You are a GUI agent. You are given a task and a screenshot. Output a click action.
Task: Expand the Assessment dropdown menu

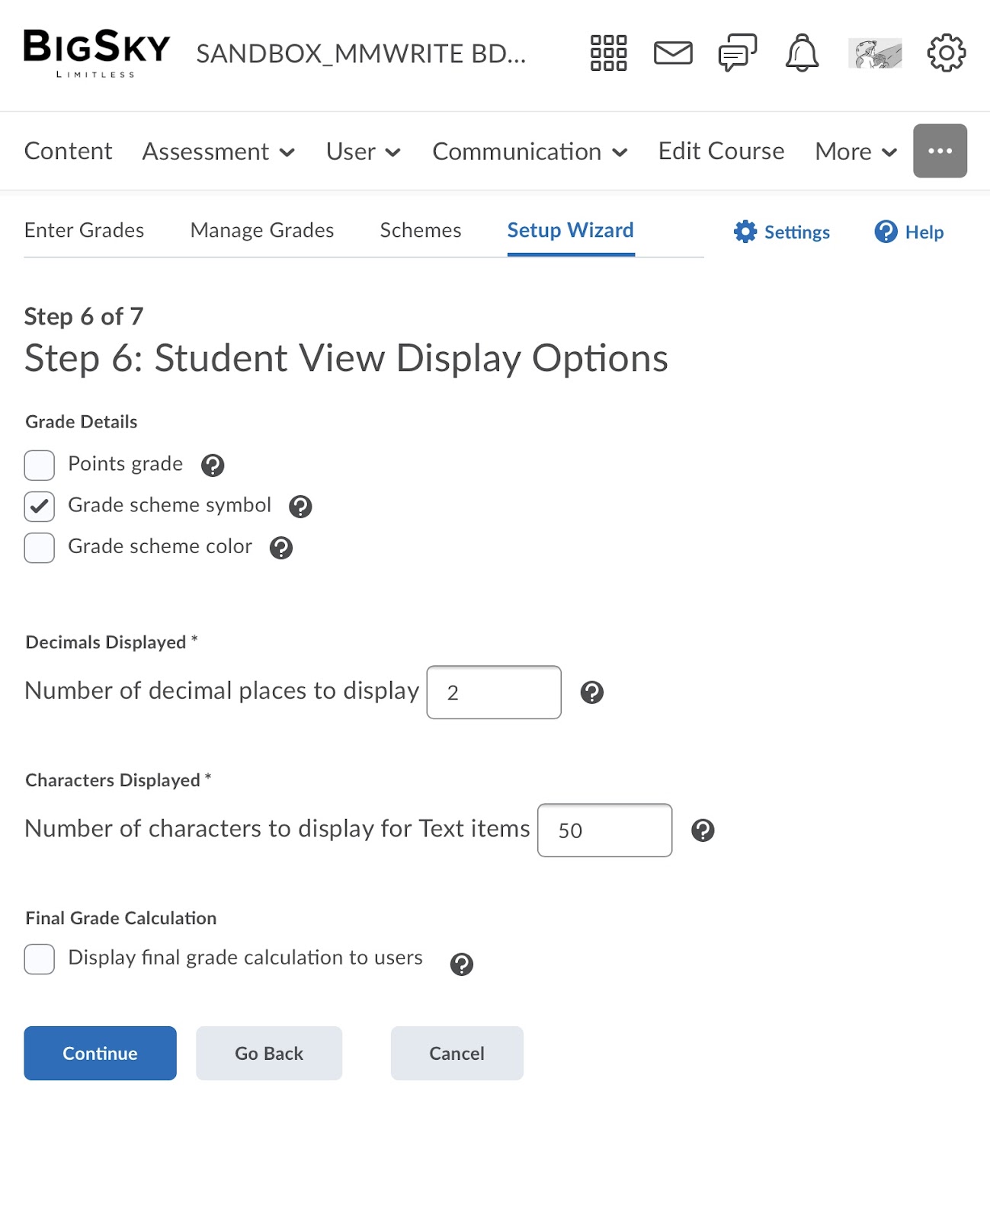click(218, 152)
